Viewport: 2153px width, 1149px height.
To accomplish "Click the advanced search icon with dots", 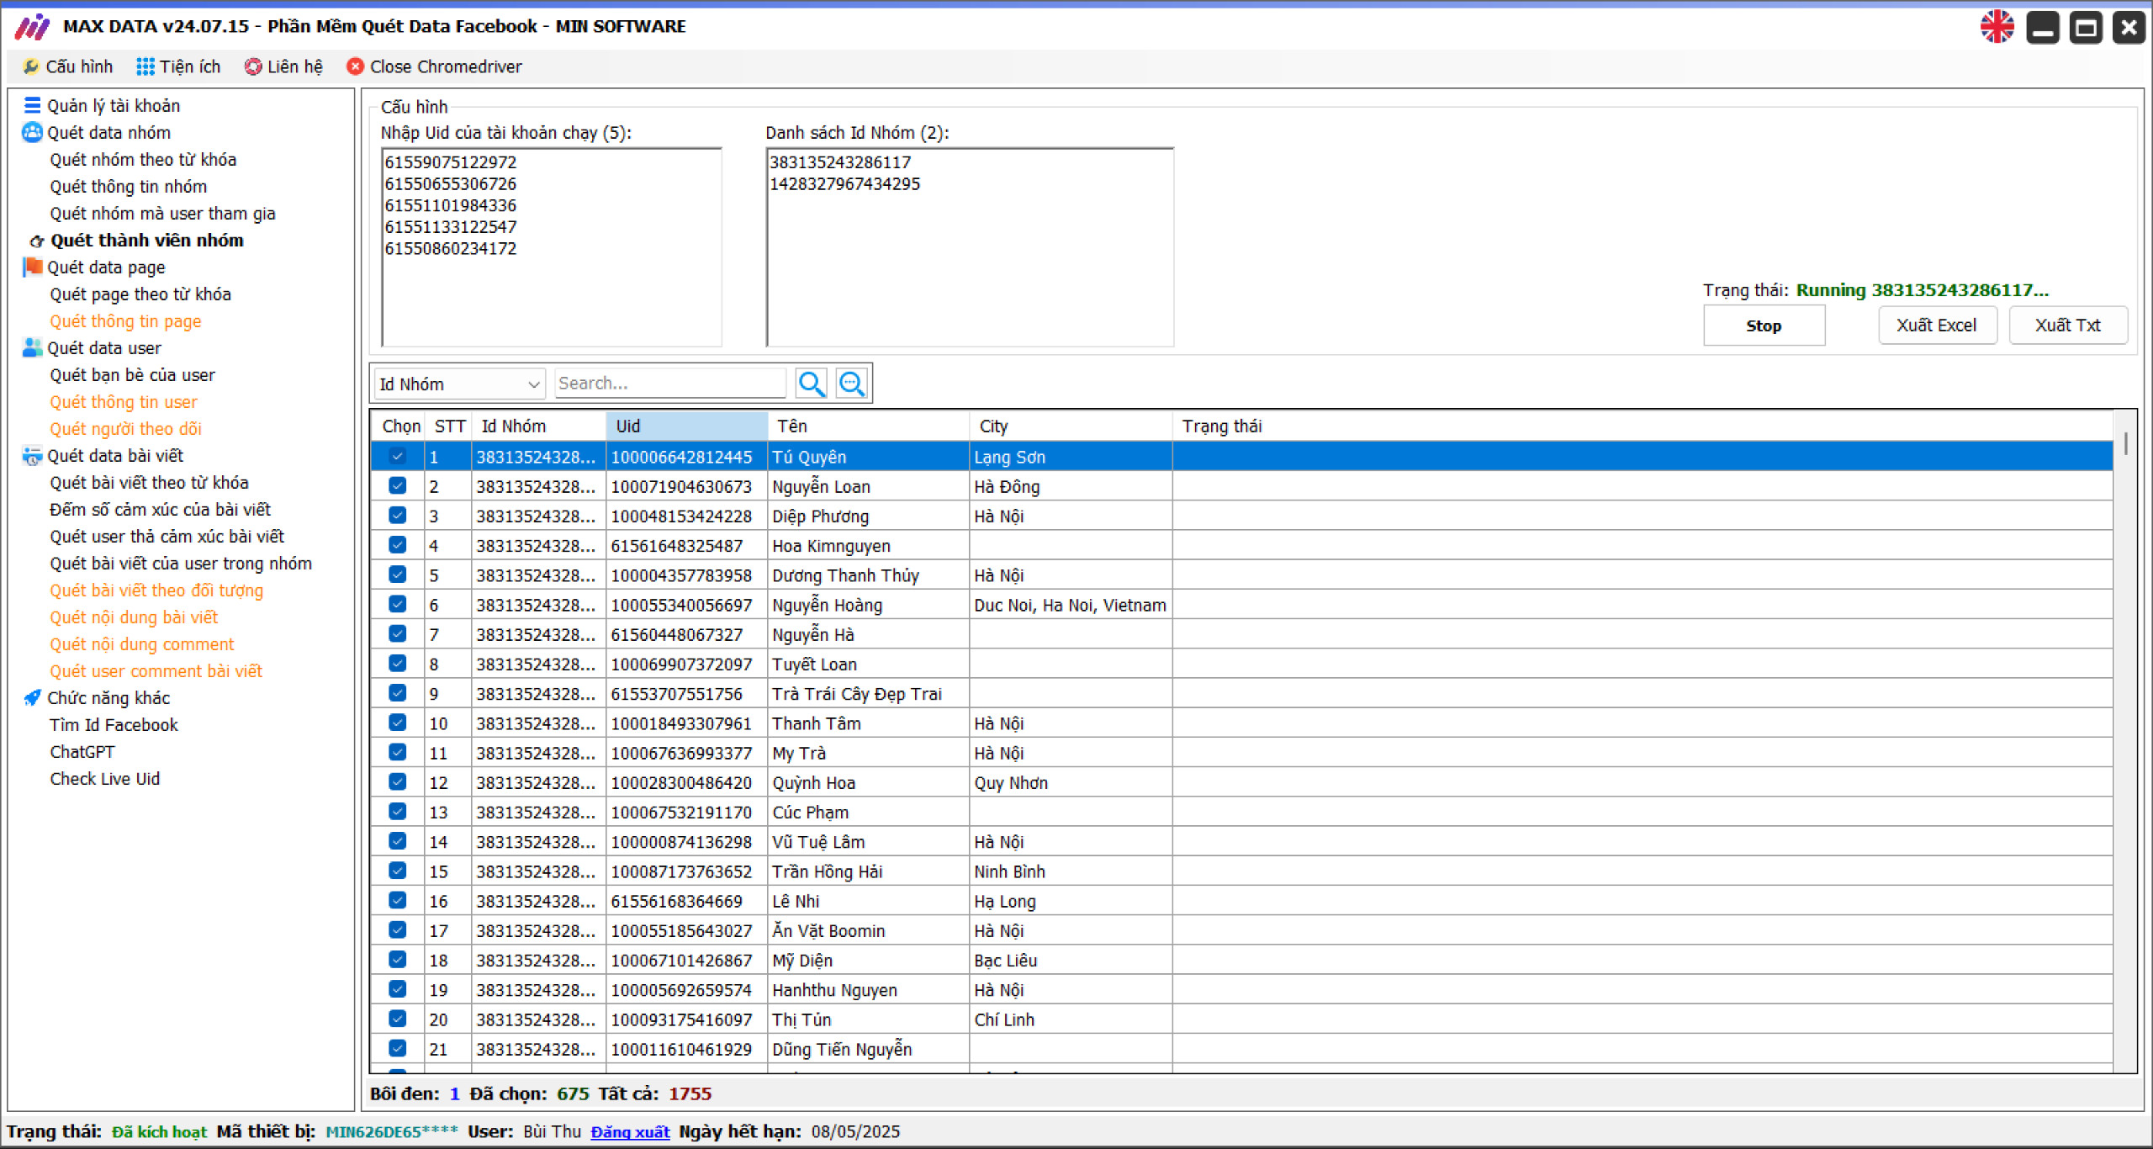I will [851, 384].
